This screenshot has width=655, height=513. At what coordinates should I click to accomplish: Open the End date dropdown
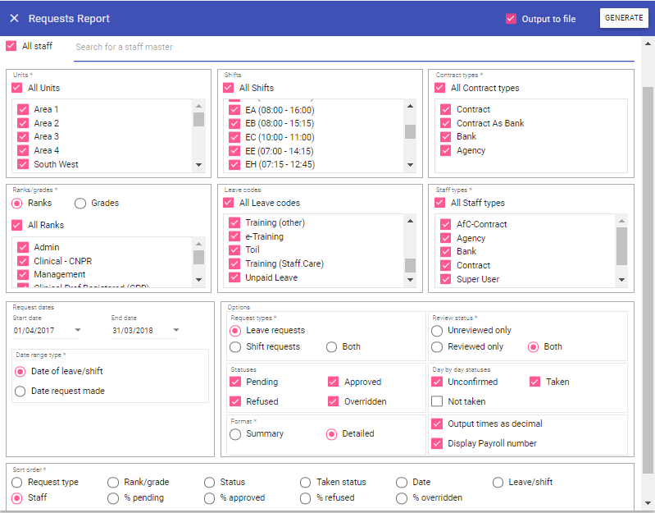175,331
